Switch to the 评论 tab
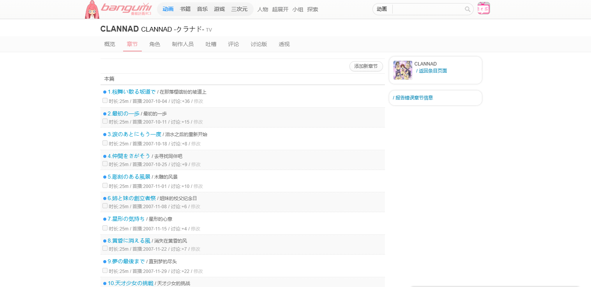This screenshot has height=287, width=591. pyautogui.click(x=233, y=44)
